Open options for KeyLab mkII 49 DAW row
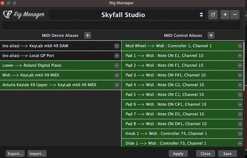The width and height of the screenshot is (247, 158). [x=117, y=46]
